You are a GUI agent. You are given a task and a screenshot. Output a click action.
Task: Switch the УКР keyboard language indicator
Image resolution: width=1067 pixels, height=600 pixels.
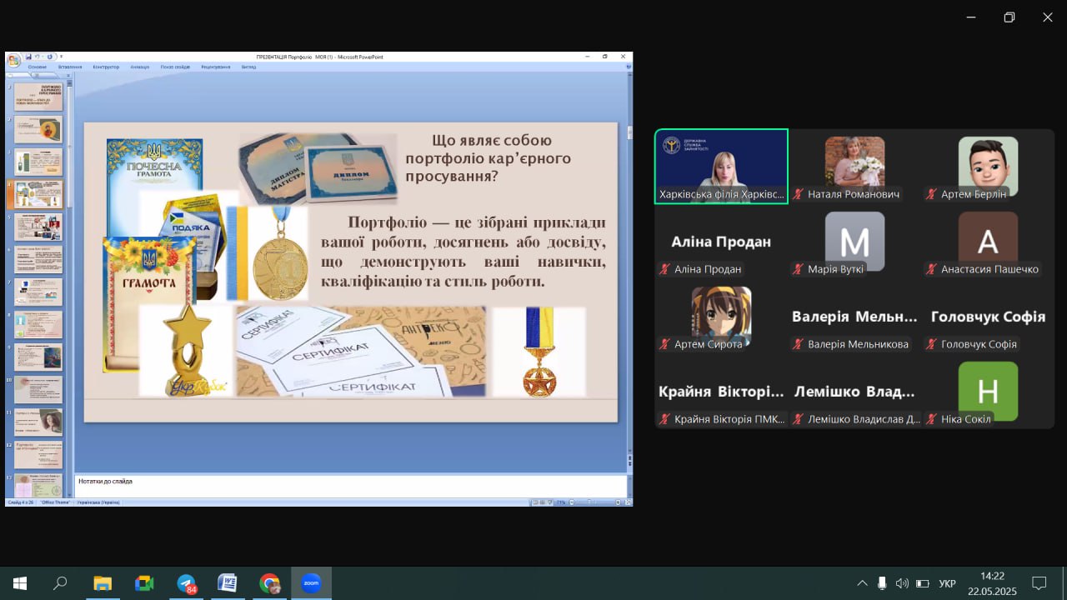tap(947, 583)
